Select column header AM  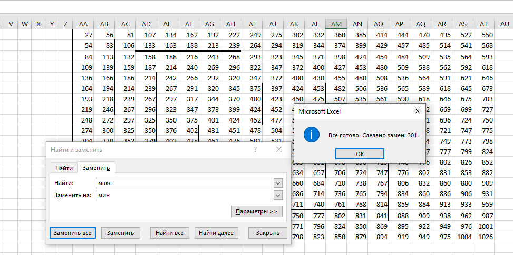pos(336,24)
